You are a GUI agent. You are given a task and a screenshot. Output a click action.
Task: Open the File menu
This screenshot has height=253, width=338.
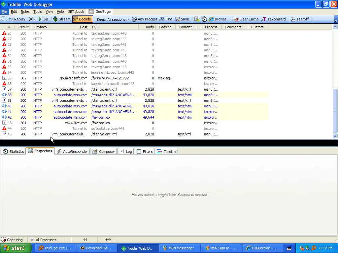(4, 12)
